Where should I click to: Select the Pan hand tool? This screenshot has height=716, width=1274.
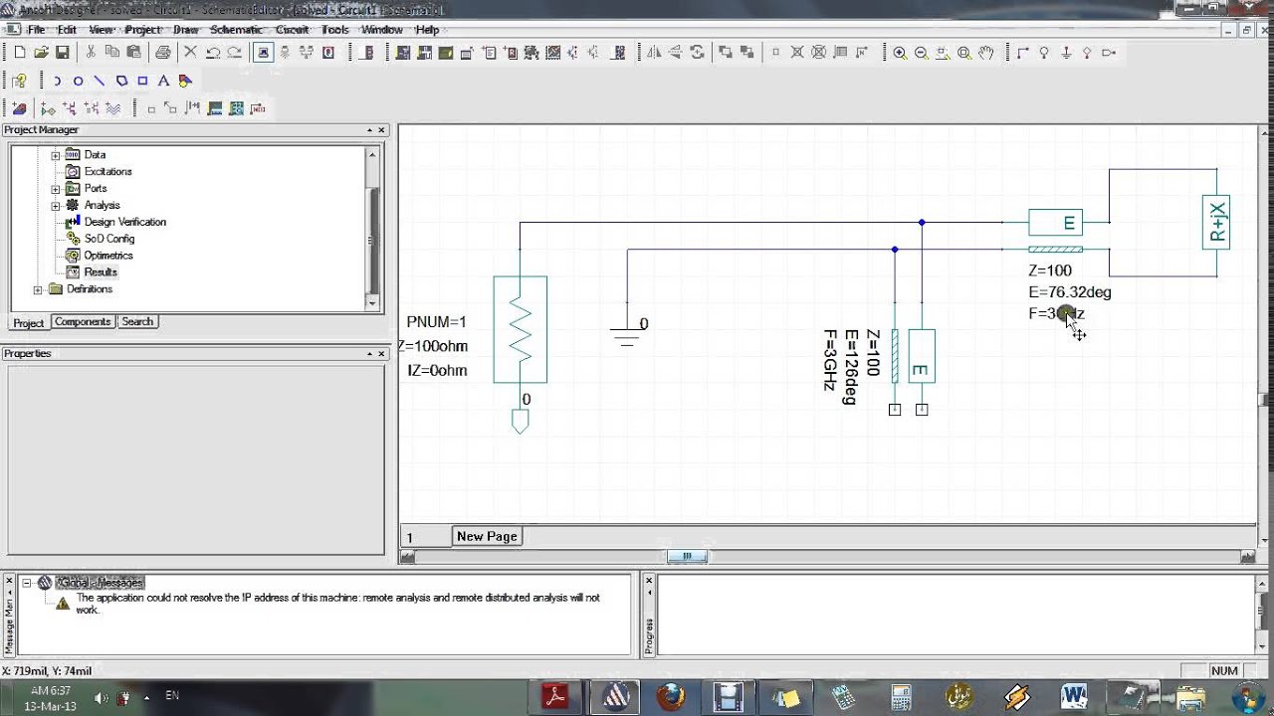986,53
